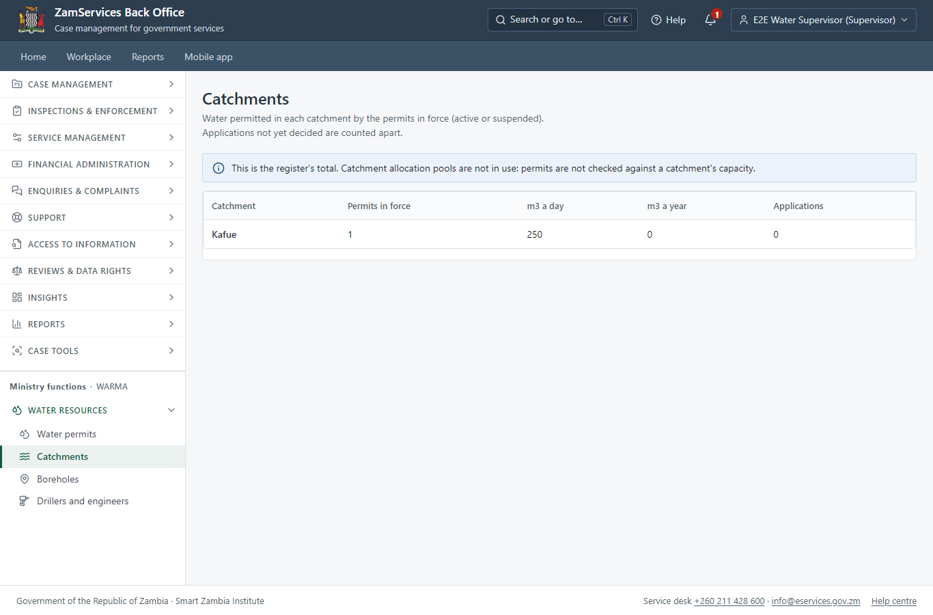
Task: Click the Water Resources droplets icon
Action: coord(17,410)
